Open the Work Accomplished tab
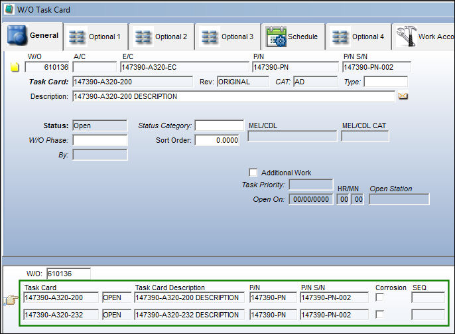Screen dimensions: 455x334 424,37
